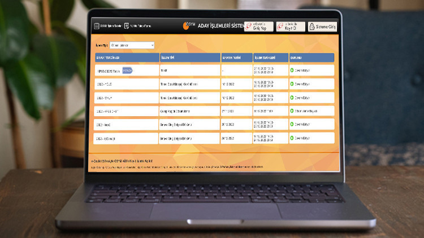424x238 pixels.
Task: Click the Sınav Tarihi column header
Action: click(x=236, y=58)
